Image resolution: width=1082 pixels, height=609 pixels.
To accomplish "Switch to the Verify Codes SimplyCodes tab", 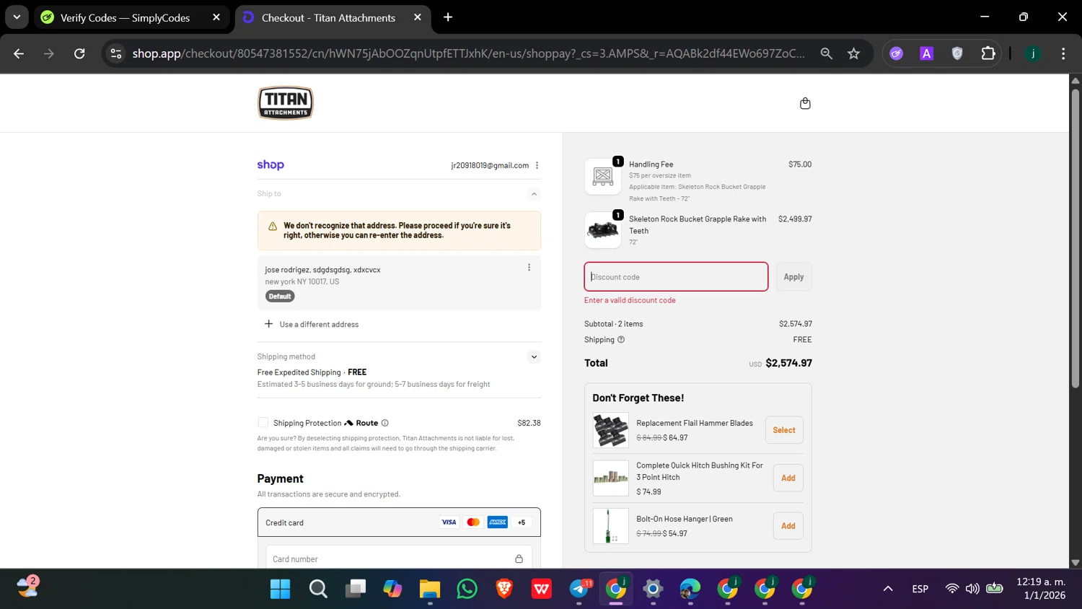I will [x=132, y=17].
